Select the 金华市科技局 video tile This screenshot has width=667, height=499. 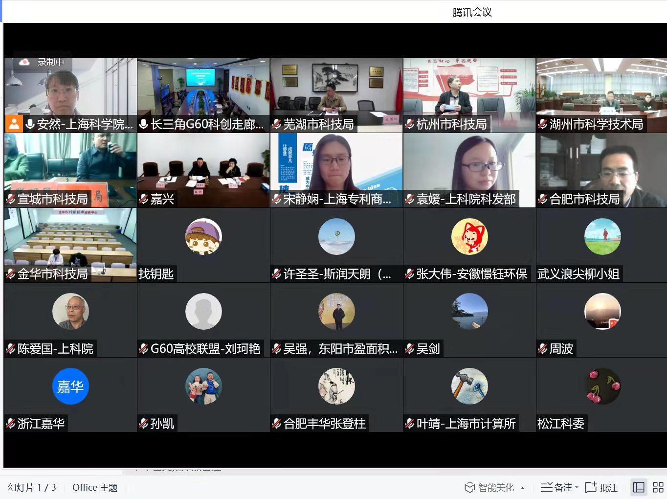click(x=70, y=240)
